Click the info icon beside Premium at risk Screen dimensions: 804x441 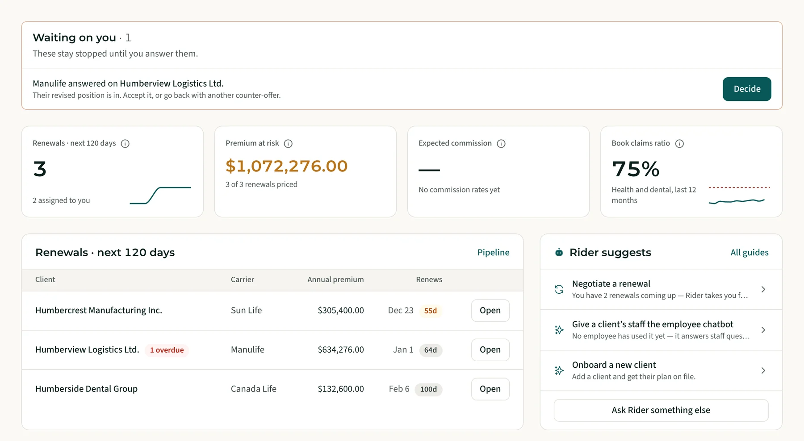coord(288,143)
